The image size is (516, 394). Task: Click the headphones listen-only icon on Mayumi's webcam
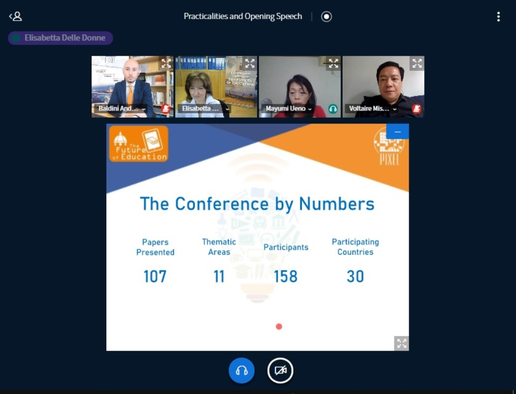(333, 109)
